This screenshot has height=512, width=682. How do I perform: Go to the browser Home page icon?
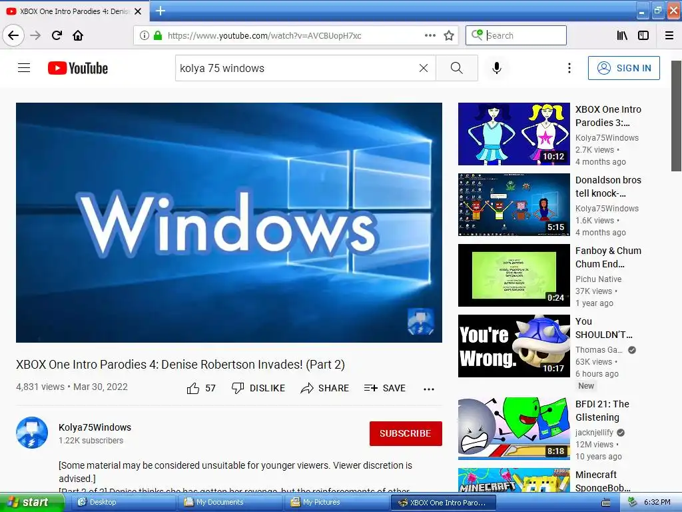point(78,35)
